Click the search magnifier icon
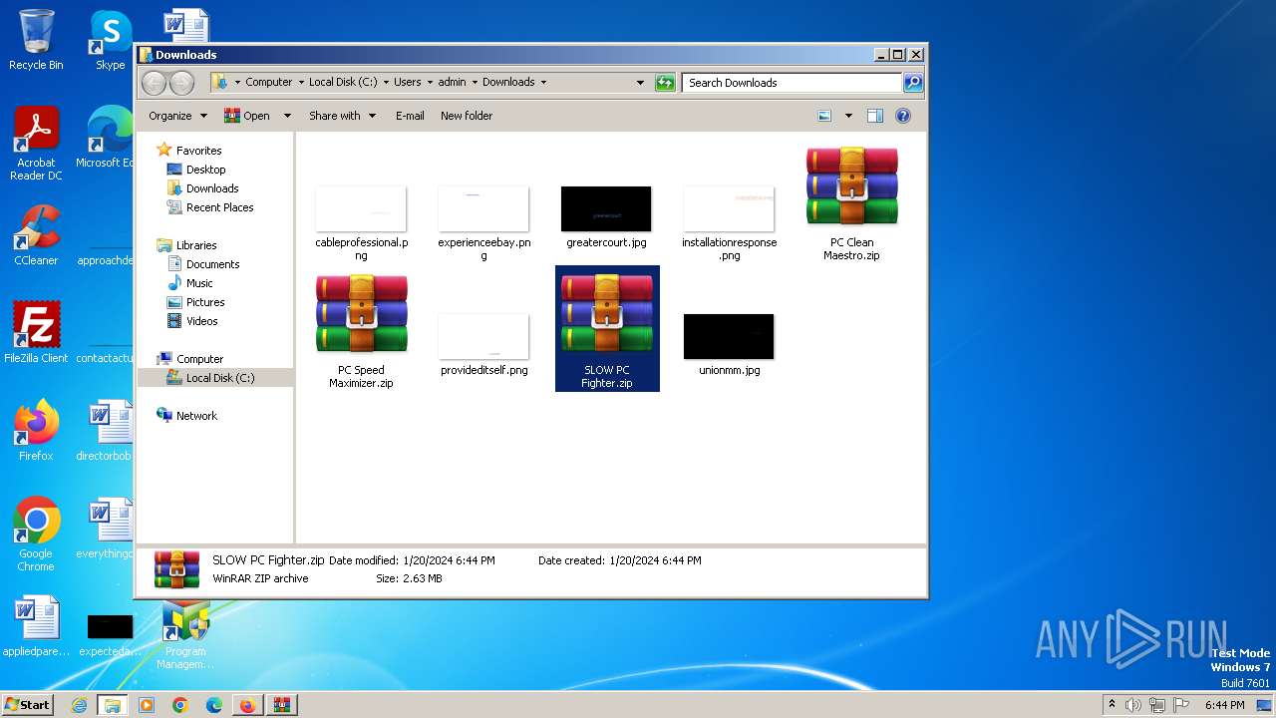The height and width of the screenshot is (718, 1276). pyautogui.click(x=912, y=83)
